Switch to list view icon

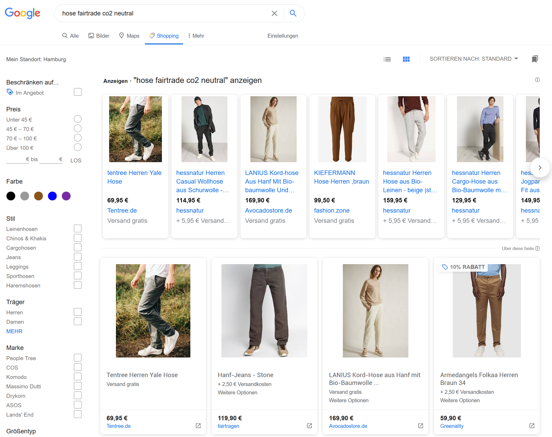[x=387, y=59]
